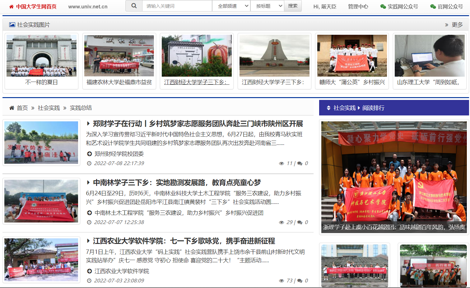Open the 不一样的夏日 photo thumbnail
The image size is (470, 288).
41,56
